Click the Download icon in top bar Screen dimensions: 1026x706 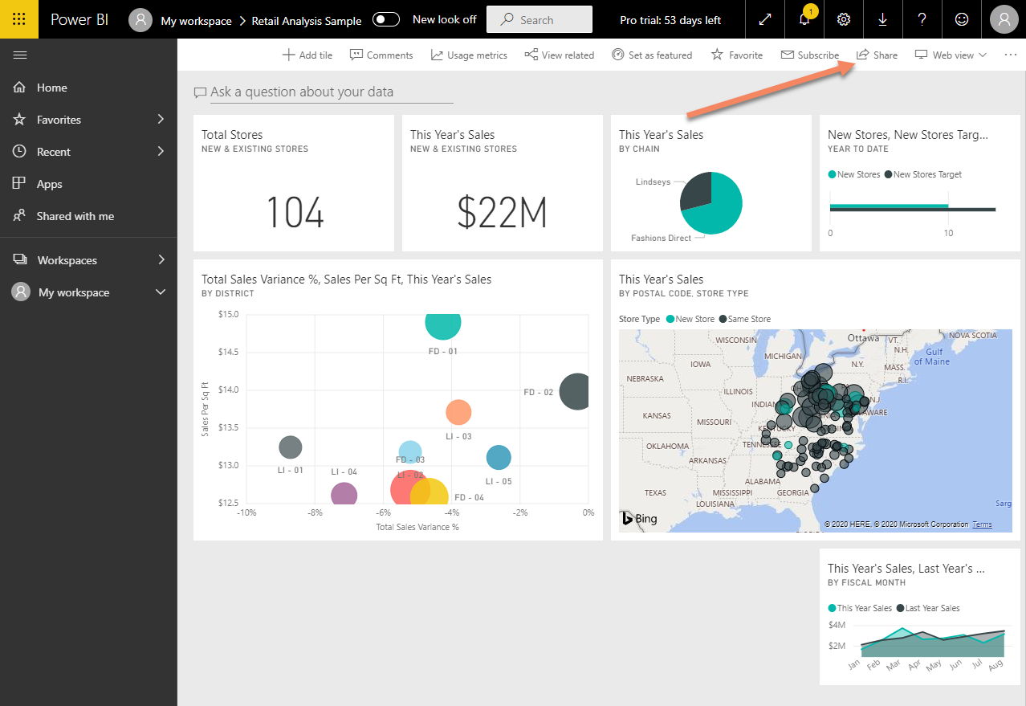(x=882, y=19)
